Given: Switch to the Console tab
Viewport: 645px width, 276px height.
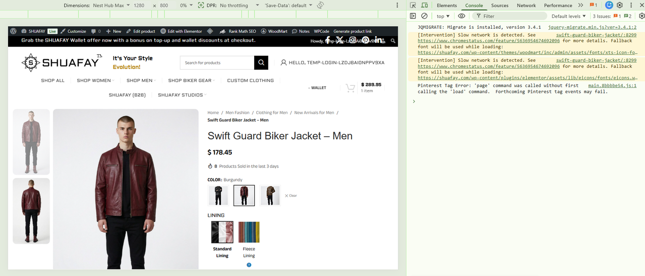Looking at the screenshot, I should (474, 5).
